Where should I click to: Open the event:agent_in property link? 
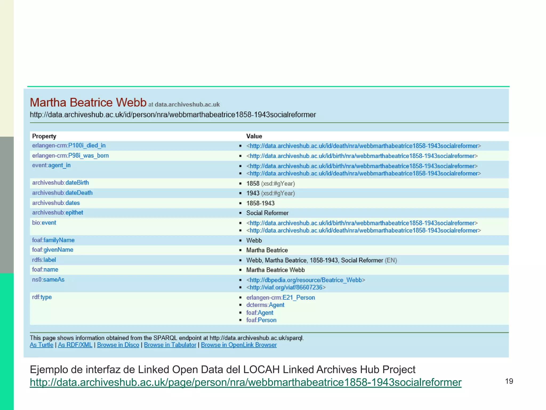coord(51,165)
